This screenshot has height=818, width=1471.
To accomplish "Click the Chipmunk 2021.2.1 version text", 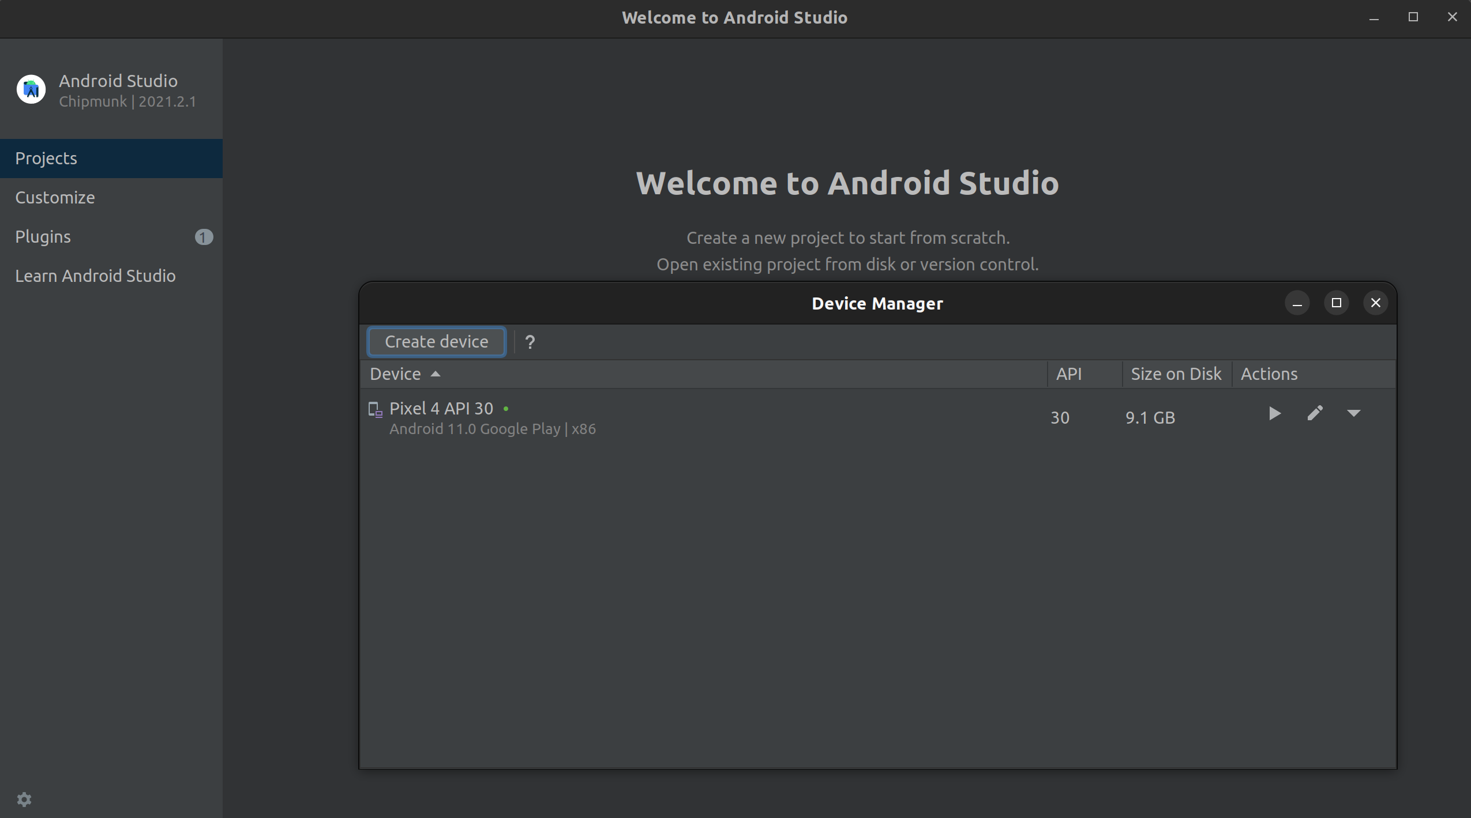I will [127, 102].
